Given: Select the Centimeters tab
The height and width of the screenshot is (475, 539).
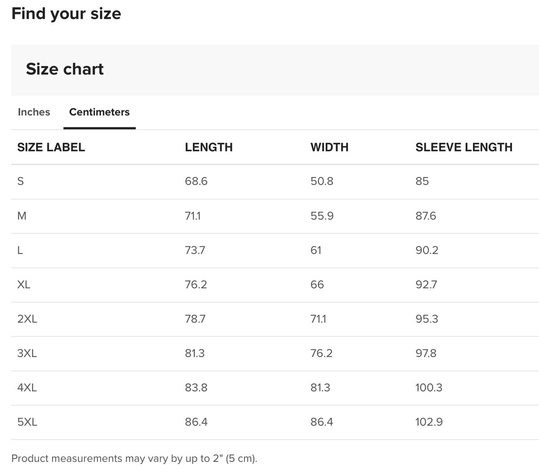Looking at the screenshot, I should (x=99, y=112).
